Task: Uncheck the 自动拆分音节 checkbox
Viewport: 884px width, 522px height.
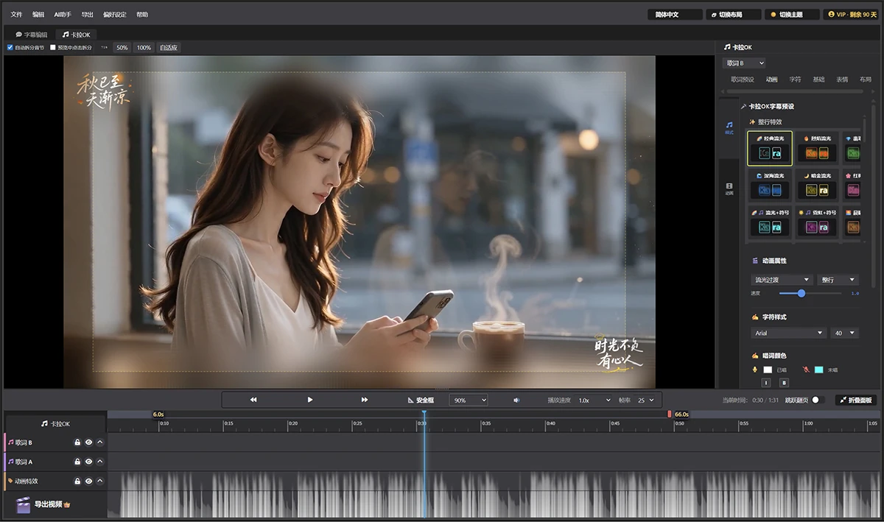Action: (x=10, y=47)
